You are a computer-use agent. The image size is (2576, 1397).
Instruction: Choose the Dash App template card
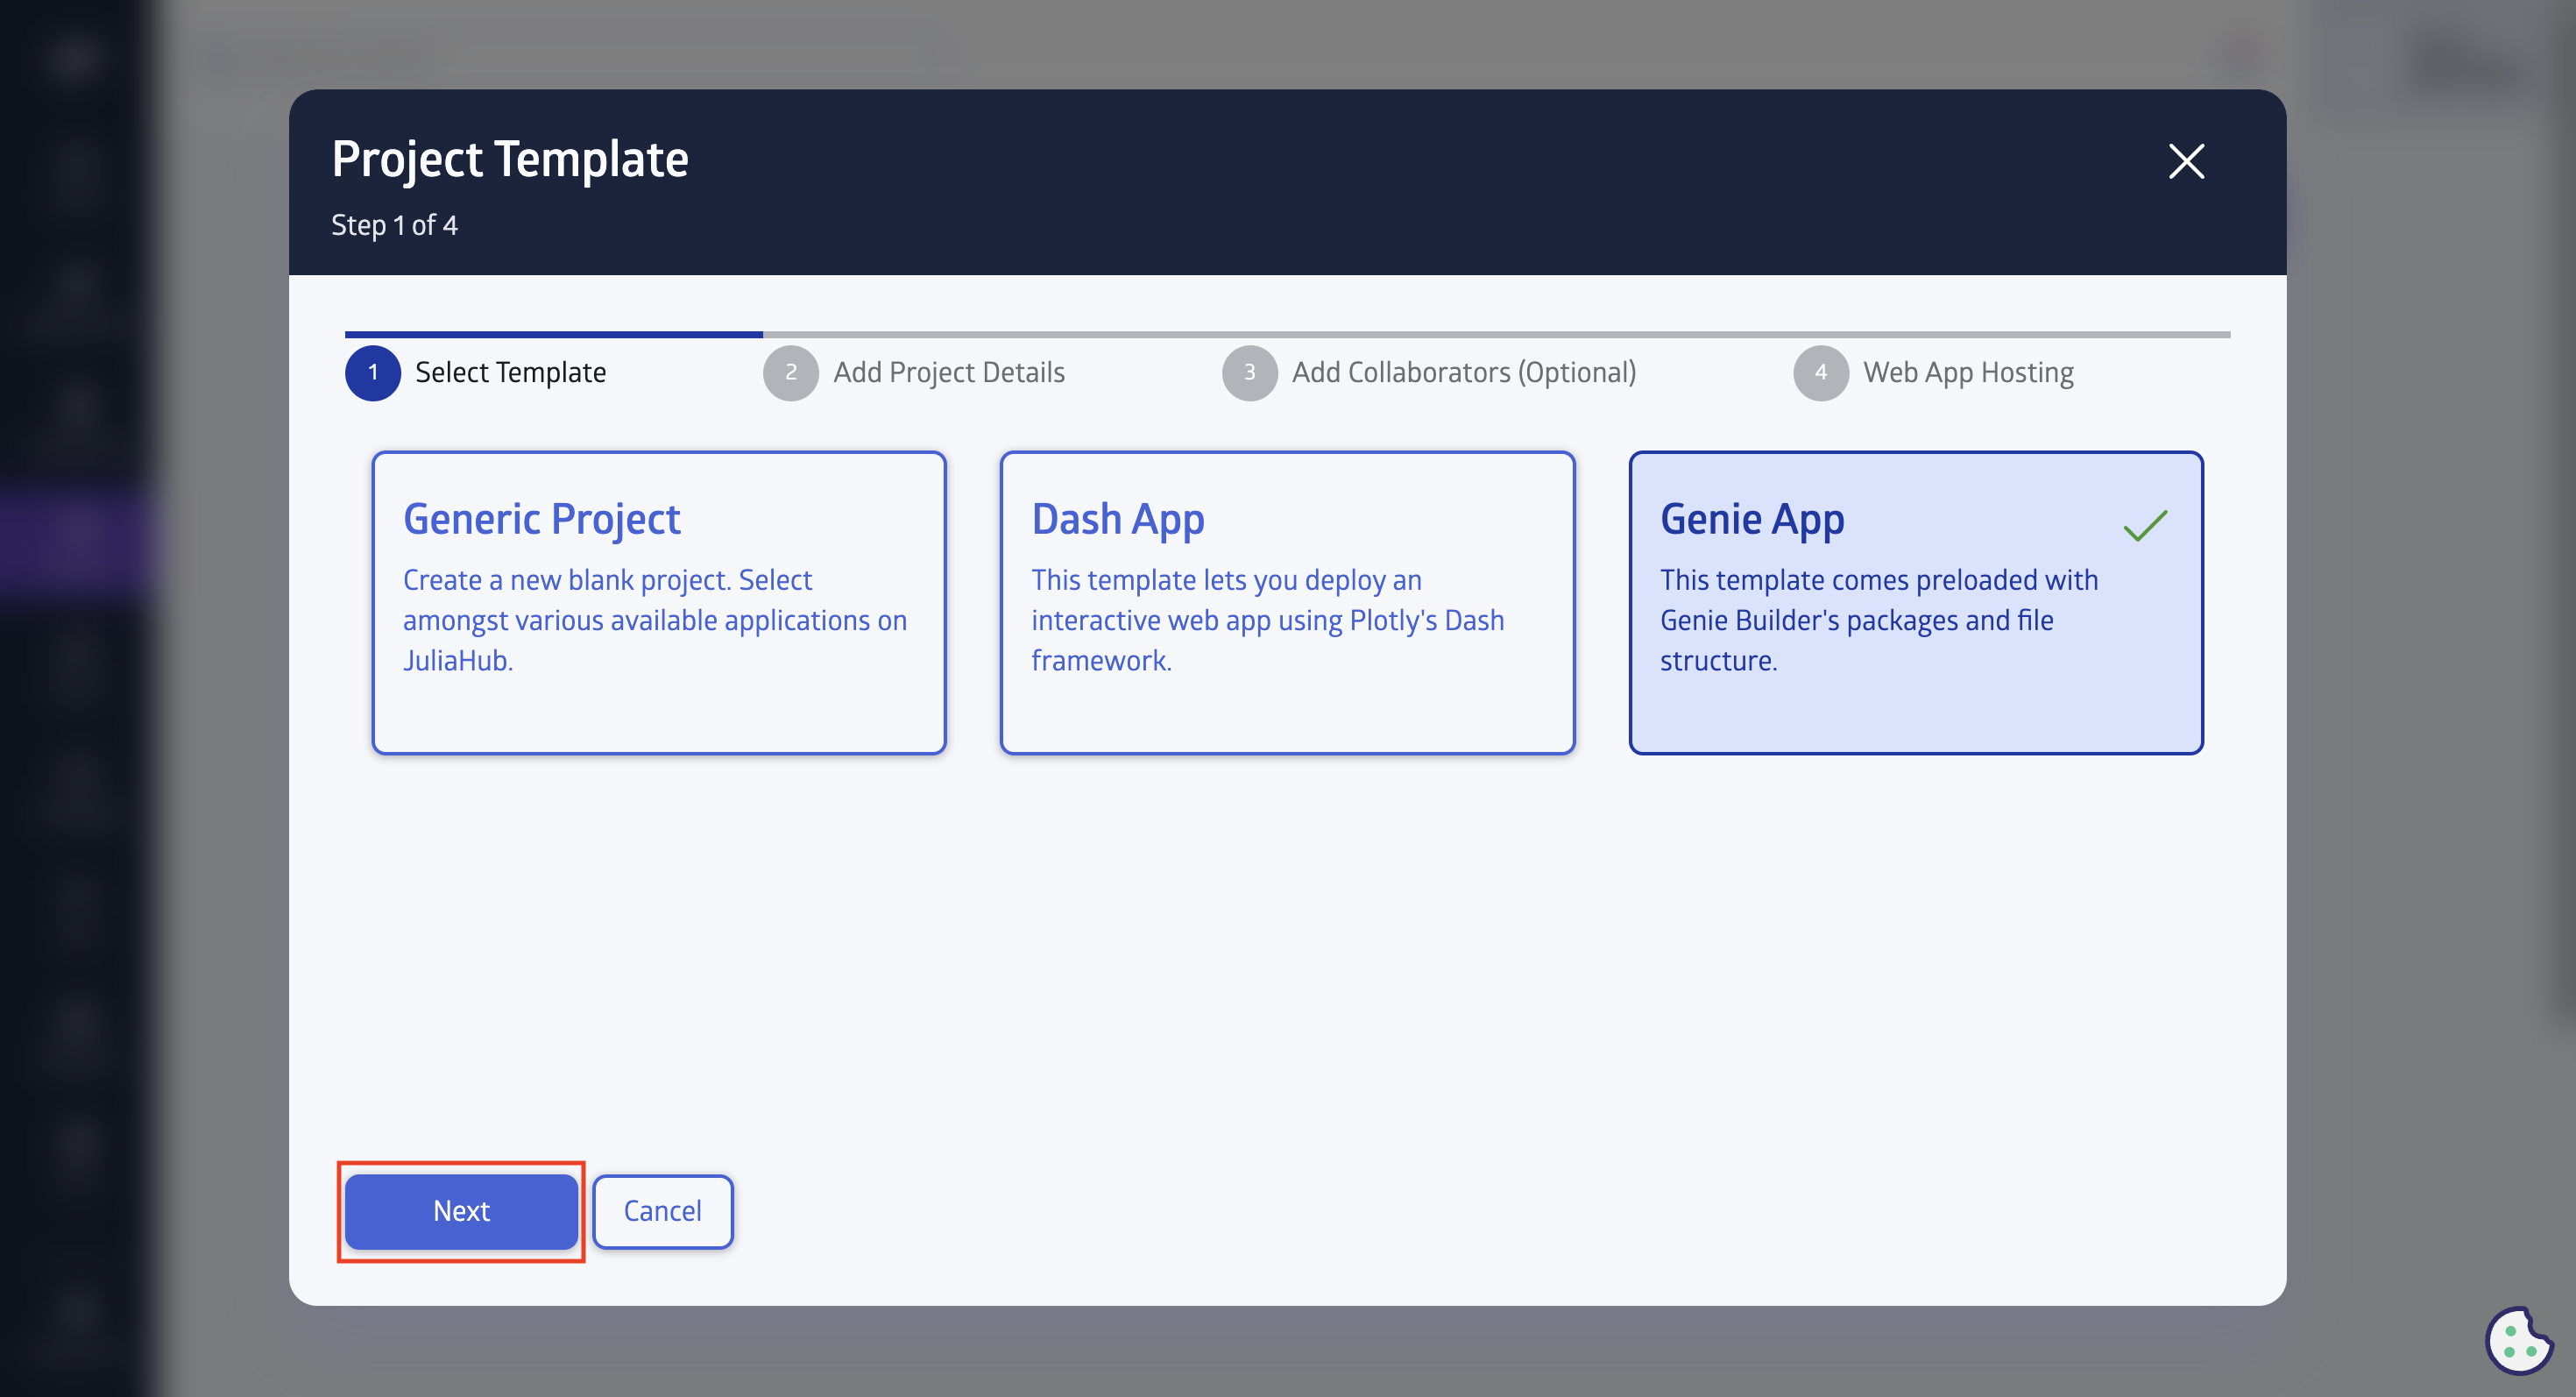point(1287,603)
